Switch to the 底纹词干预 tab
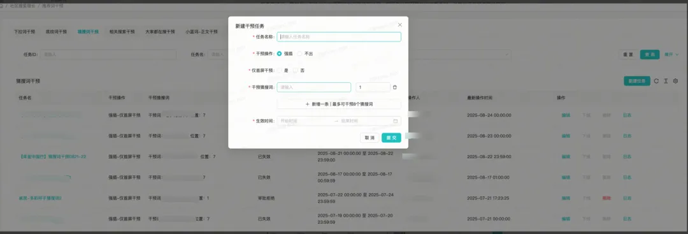 pos(56,32)
